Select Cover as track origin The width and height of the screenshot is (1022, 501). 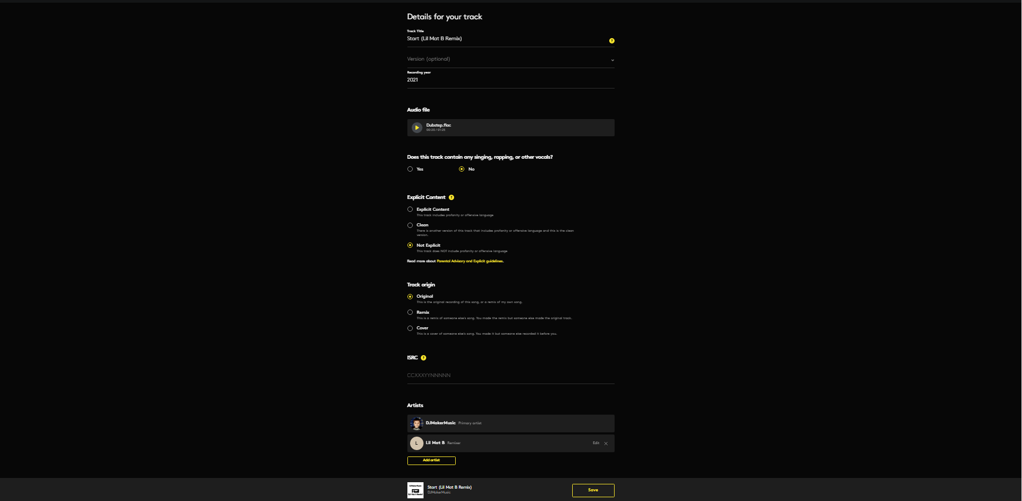click(x=410, y=328)
